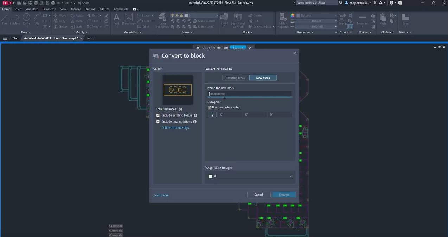Uncheck Use geometry center checkbox

210,107
